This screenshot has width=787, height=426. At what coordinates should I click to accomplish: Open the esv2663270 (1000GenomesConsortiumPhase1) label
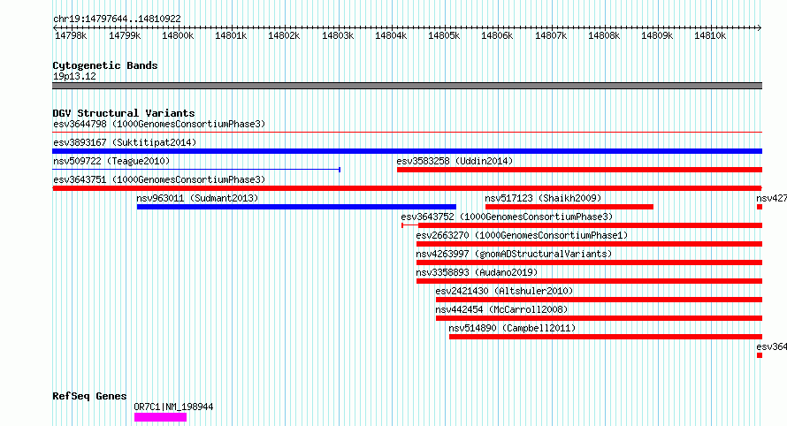[522, 235]
